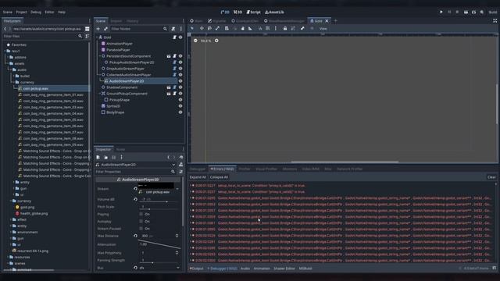The width and height of the screenshot is (500, 281).
Task: Open the Debug menu
Action: (36, 12)
